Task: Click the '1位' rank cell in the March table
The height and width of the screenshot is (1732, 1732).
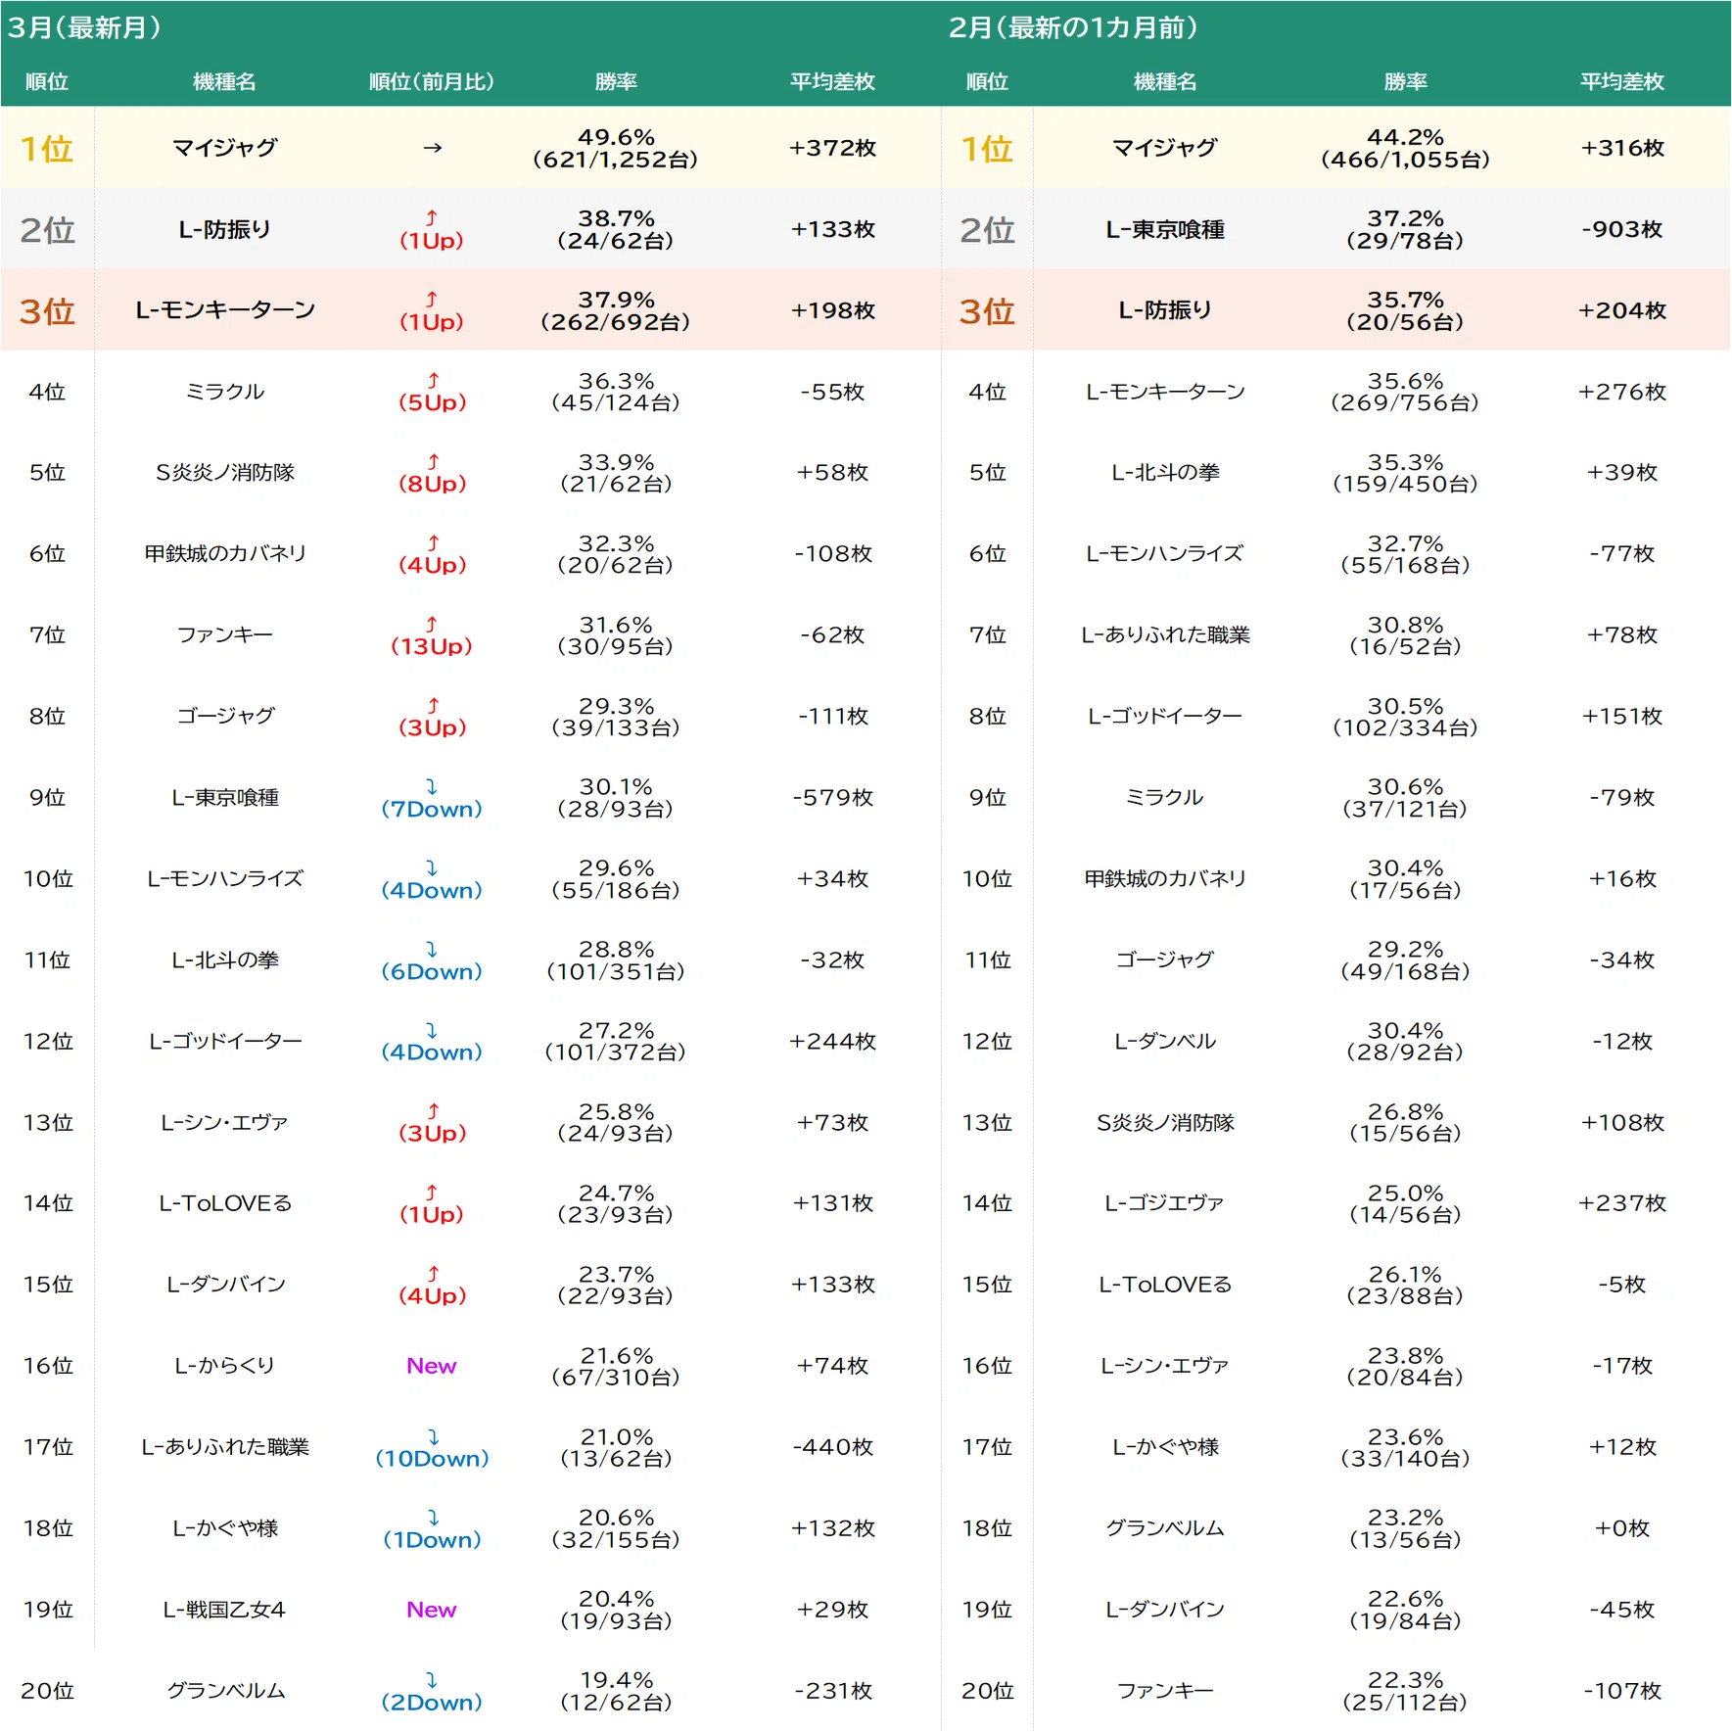Action: pyautogui.click(x=47, y=149)
